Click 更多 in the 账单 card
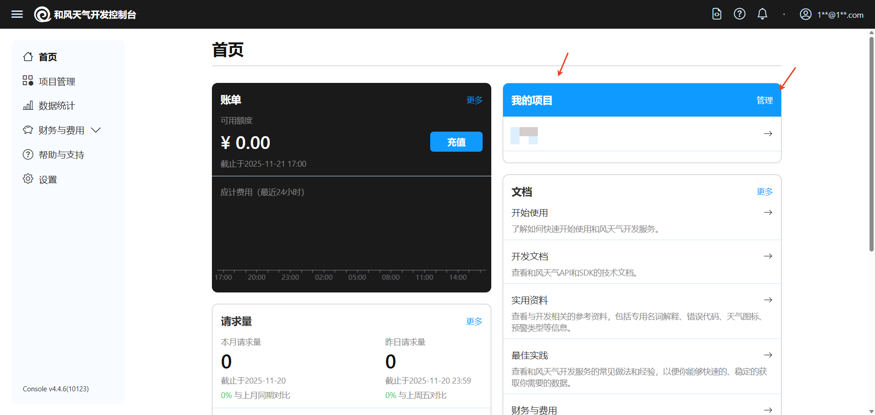The height and width of the screenshot is (415, 875). click(x=474, y=100)
